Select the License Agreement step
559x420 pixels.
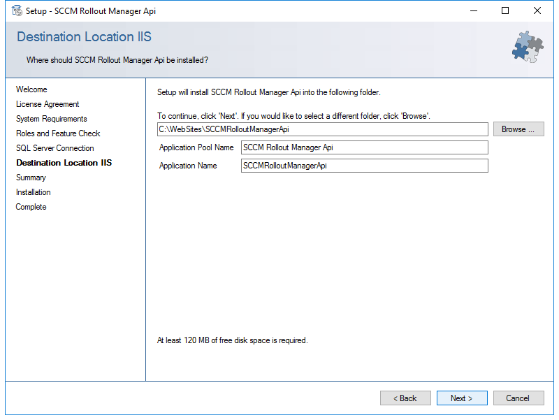(48, 104)
